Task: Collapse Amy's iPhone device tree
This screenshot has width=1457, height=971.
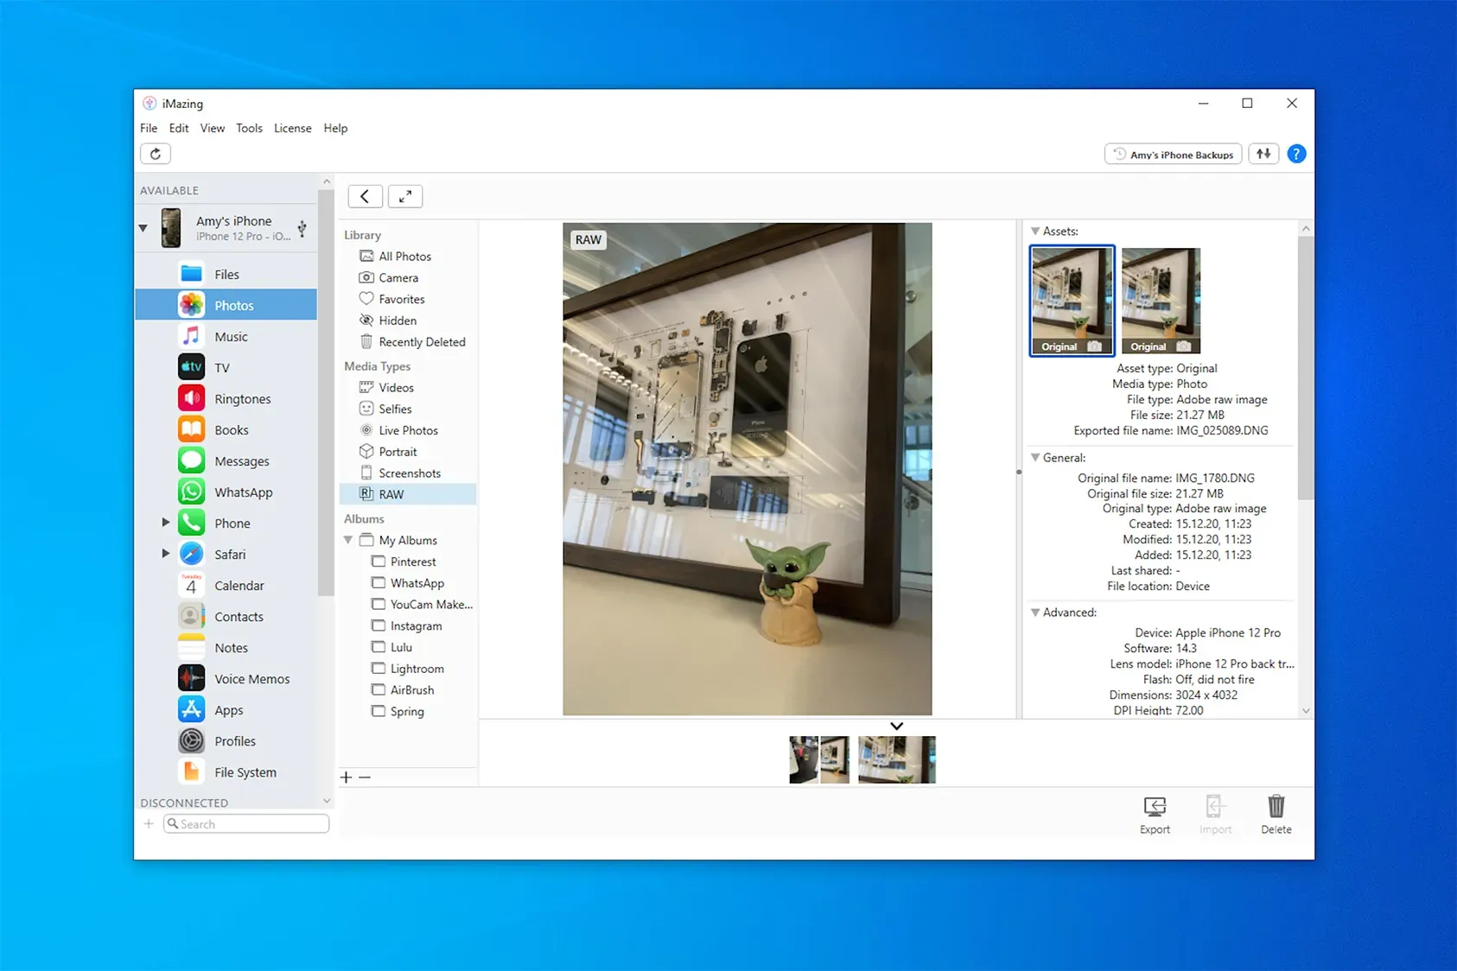Action: pos(143,228)
